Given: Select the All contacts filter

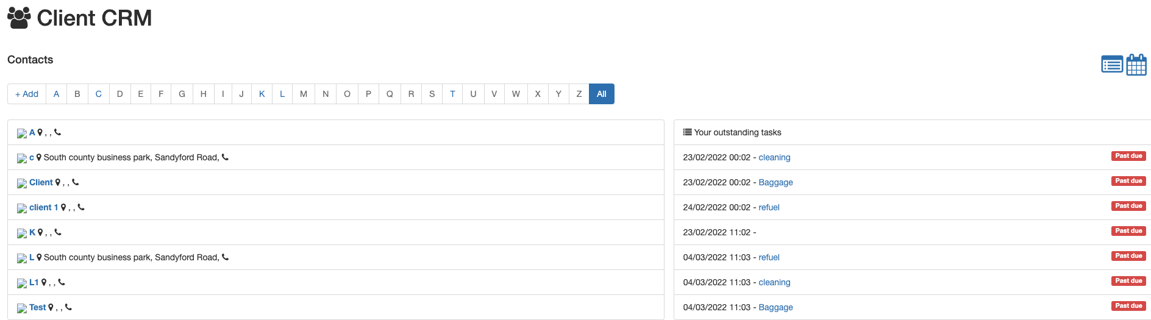Looking at the screenshot, I should [601, 94].
